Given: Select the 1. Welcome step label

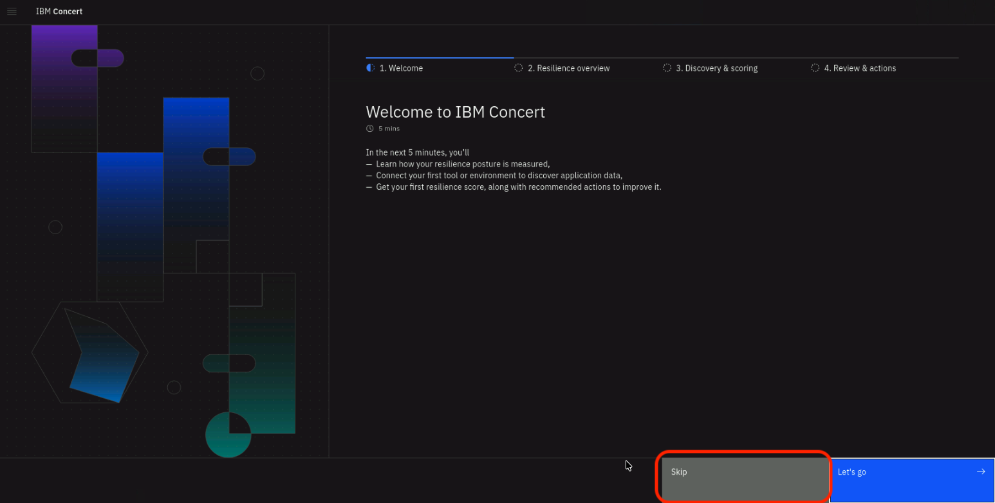Looking at the screenshot, I should [401, 68].
